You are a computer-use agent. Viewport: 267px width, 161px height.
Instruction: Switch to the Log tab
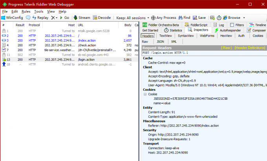(219, 25)
